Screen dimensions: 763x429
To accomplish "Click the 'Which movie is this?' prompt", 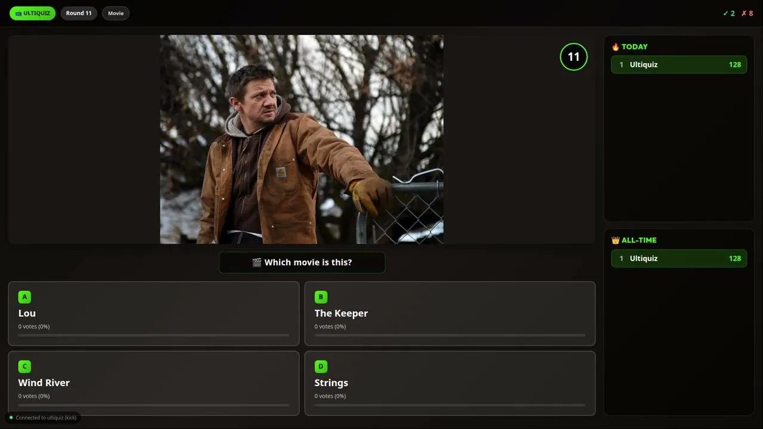I will 302,262.
